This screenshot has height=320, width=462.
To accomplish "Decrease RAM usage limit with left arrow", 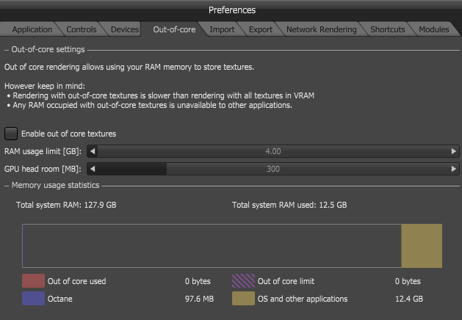I will [x=92, y=151].
